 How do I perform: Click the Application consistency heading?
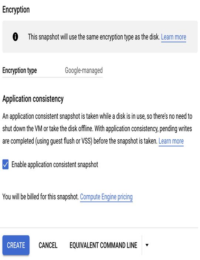(x=33, y=99)
